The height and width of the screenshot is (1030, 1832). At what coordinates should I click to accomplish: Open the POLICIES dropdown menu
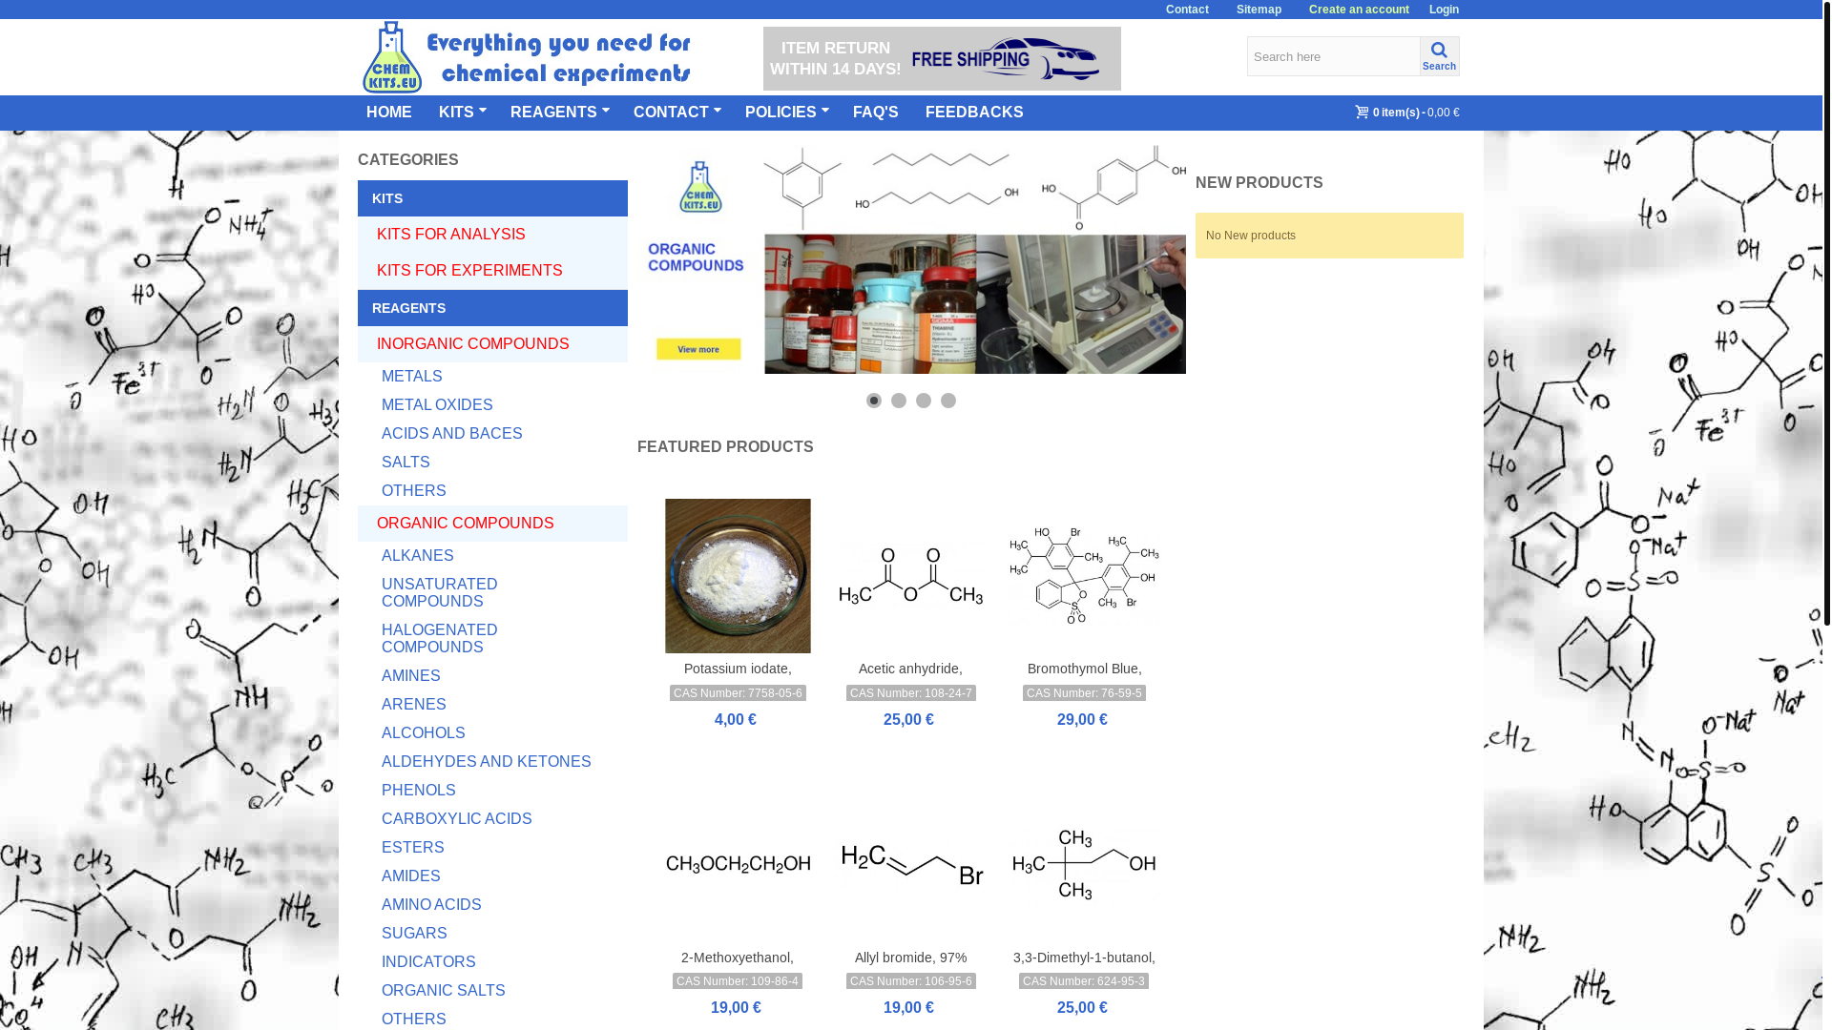pos(786,113)
